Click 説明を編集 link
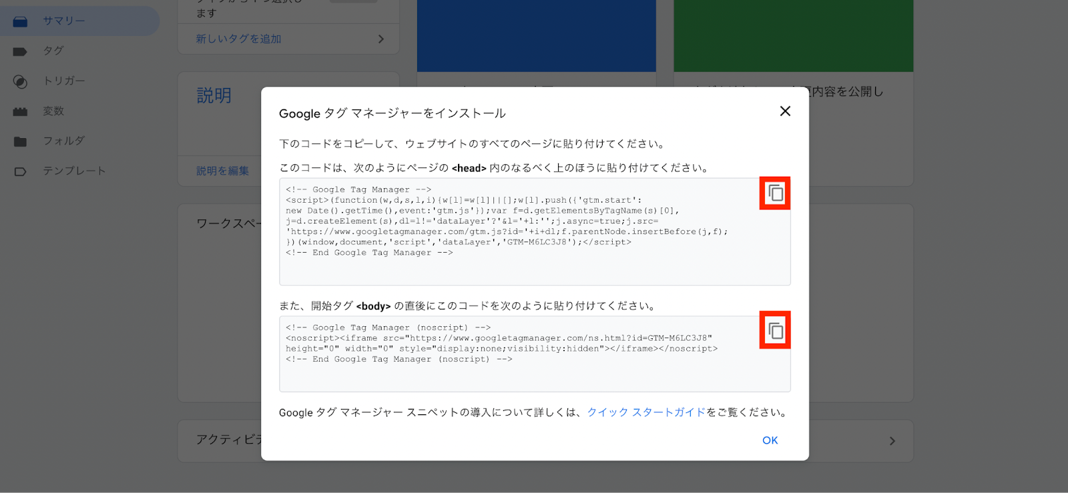 click(222, 171)
